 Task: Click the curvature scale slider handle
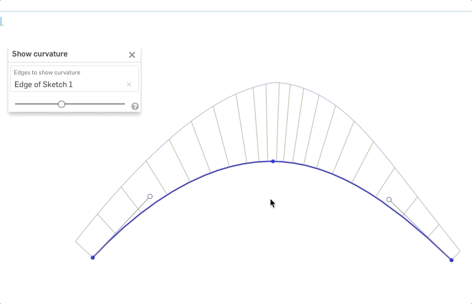point(61,105)
